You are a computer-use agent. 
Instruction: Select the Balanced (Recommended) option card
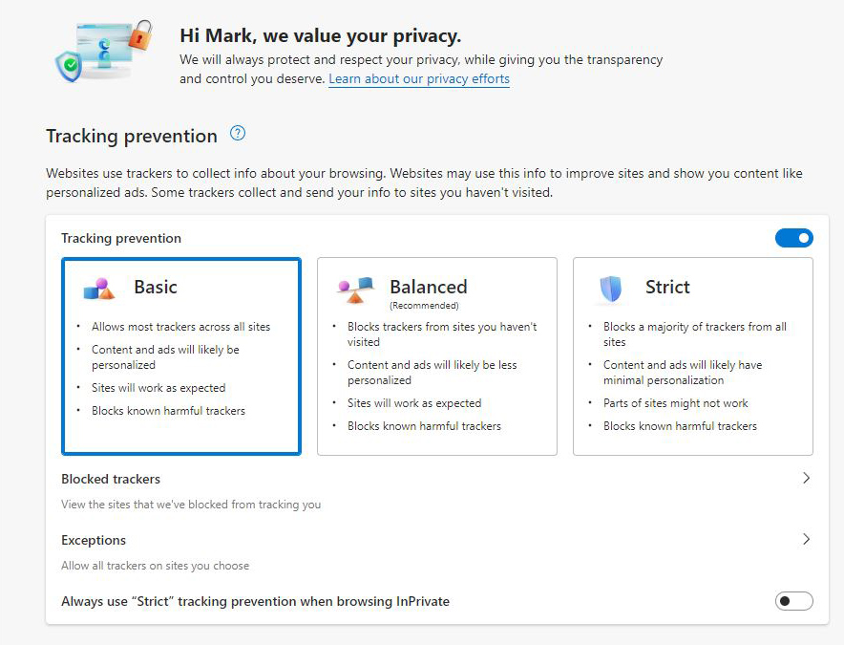(437, 356)
